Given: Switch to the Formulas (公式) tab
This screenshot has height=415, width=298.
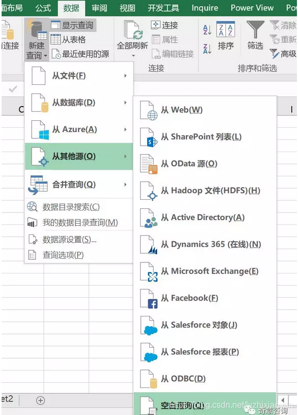Looking at the screenshot, I should (43, 8).
